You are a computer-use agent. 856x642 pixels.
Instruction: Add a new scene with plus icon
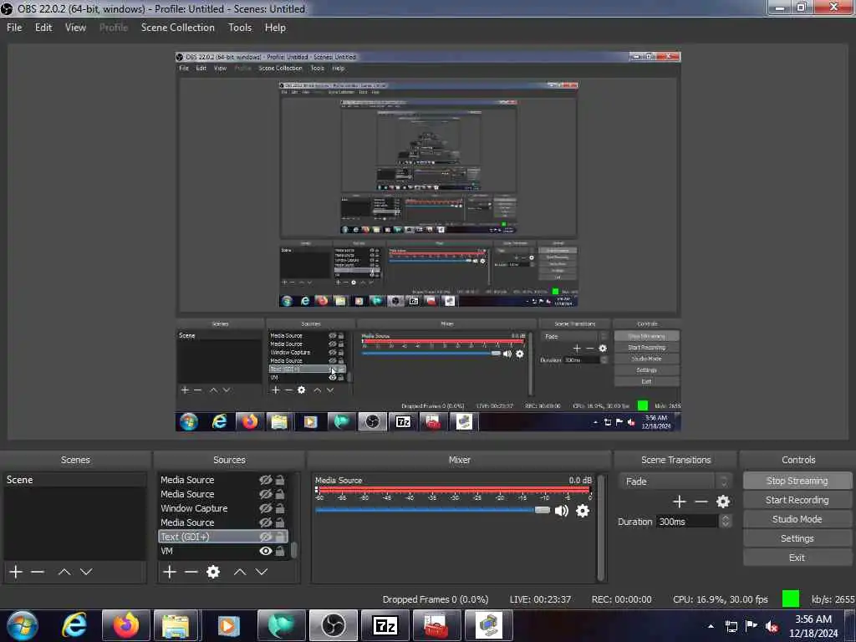pos(16,572)
